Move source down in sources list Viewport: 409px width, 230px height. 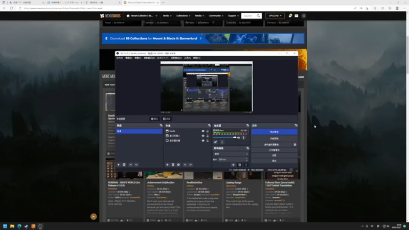pos(190,165)
